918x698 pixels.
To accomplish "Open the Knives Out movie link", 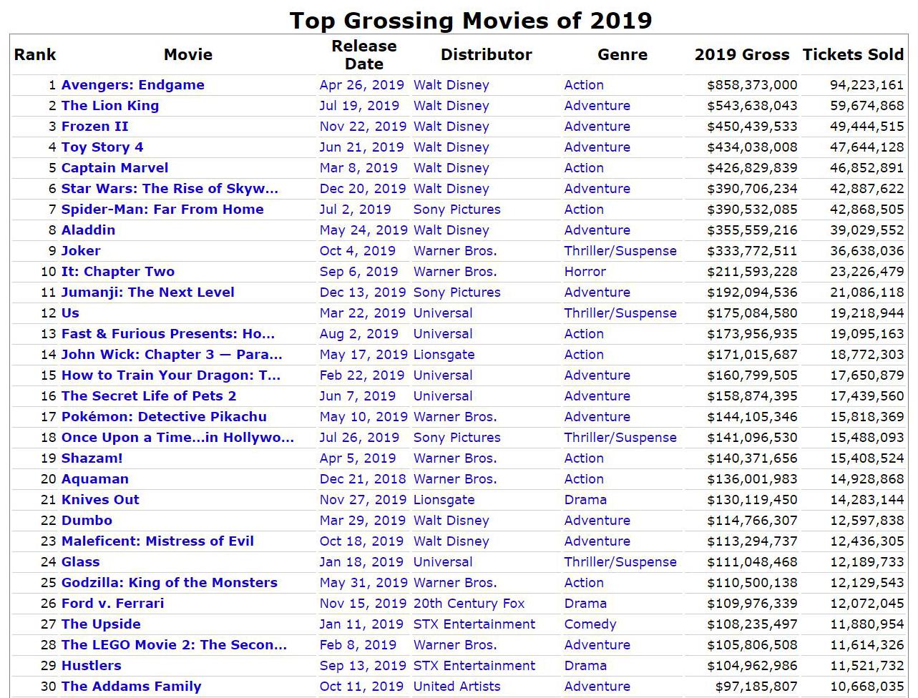I will [100, 499].
